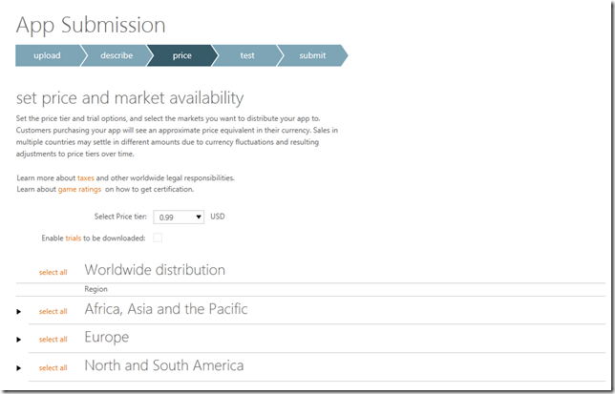
Task: Open the trials link
Action: [x=73, y=238]
